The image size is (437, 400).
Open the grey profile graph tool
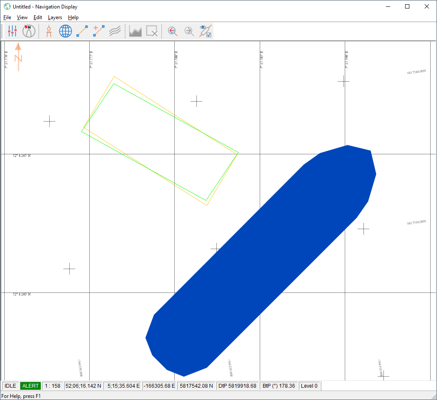tap(135, 31)
